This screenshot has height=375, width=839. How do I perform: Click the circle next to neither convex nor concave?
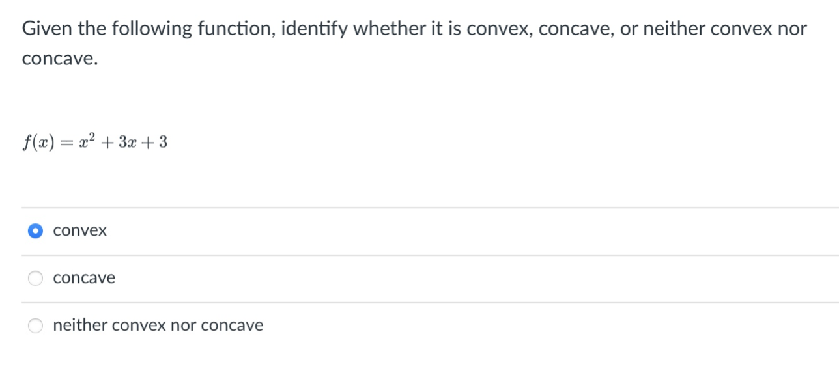click(35, 324)
